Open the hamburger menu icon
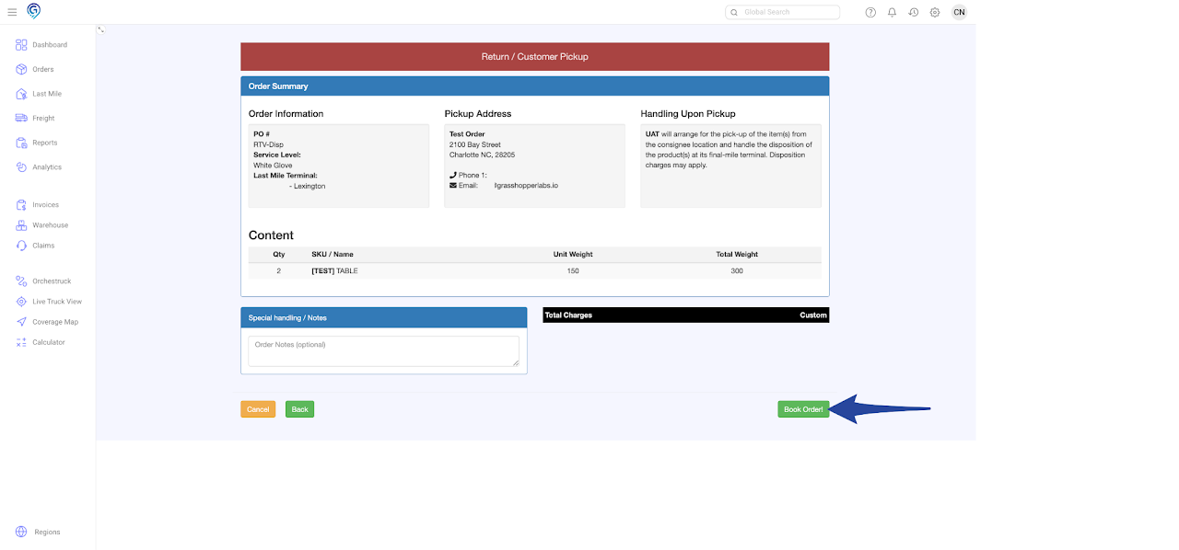Viewport: 1179px width, 550px height. (x=12, y=12)
